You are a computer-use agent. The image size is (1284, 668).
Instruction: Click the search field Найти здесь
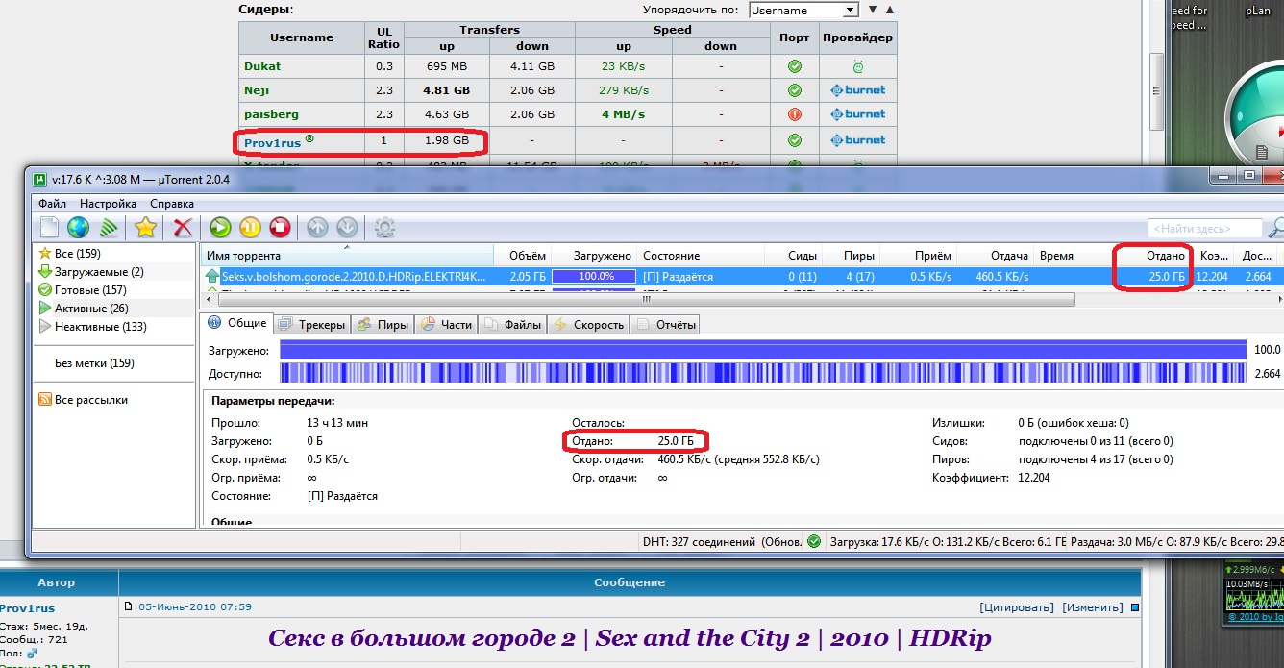(x=1206, y=229)
